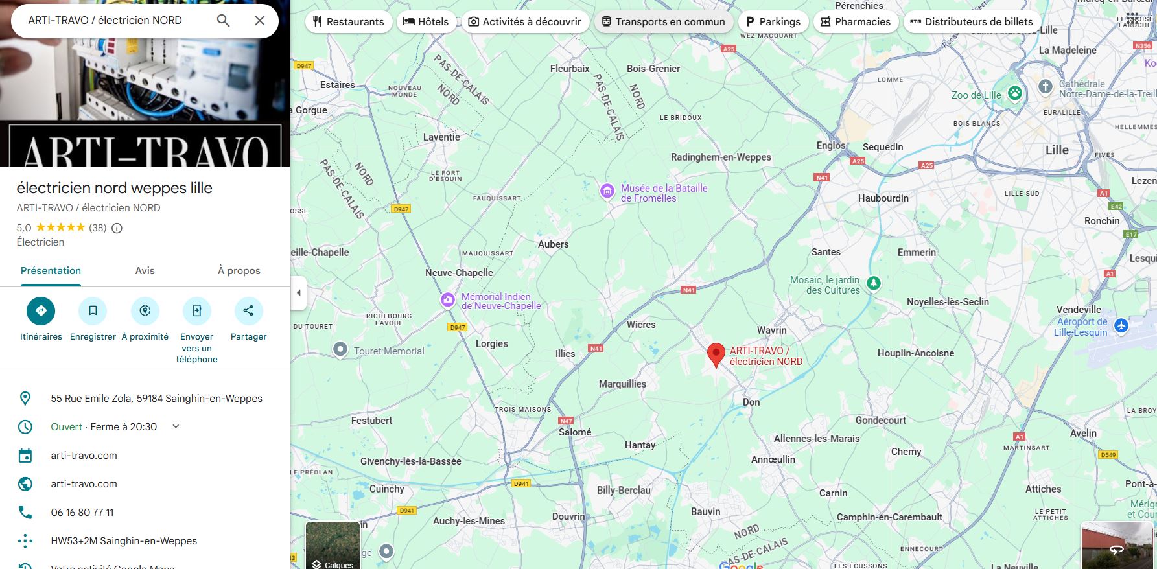Filter the map by Restaurants
The image size is (1157, 569).
coord(349,22)
